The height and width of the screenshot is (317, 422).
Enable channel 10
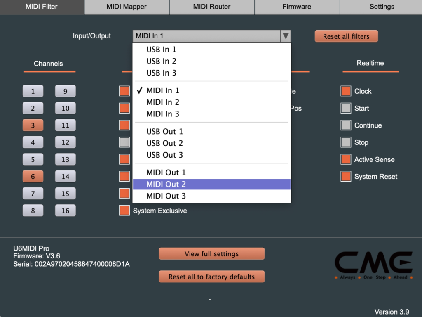[x=65, y=108]
